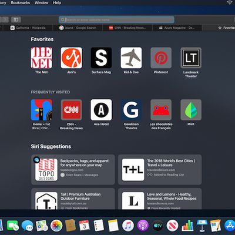The height and width of the screenshot is (235, 235).
Task: Open Photos in the Dock
Action: point(56,226)
